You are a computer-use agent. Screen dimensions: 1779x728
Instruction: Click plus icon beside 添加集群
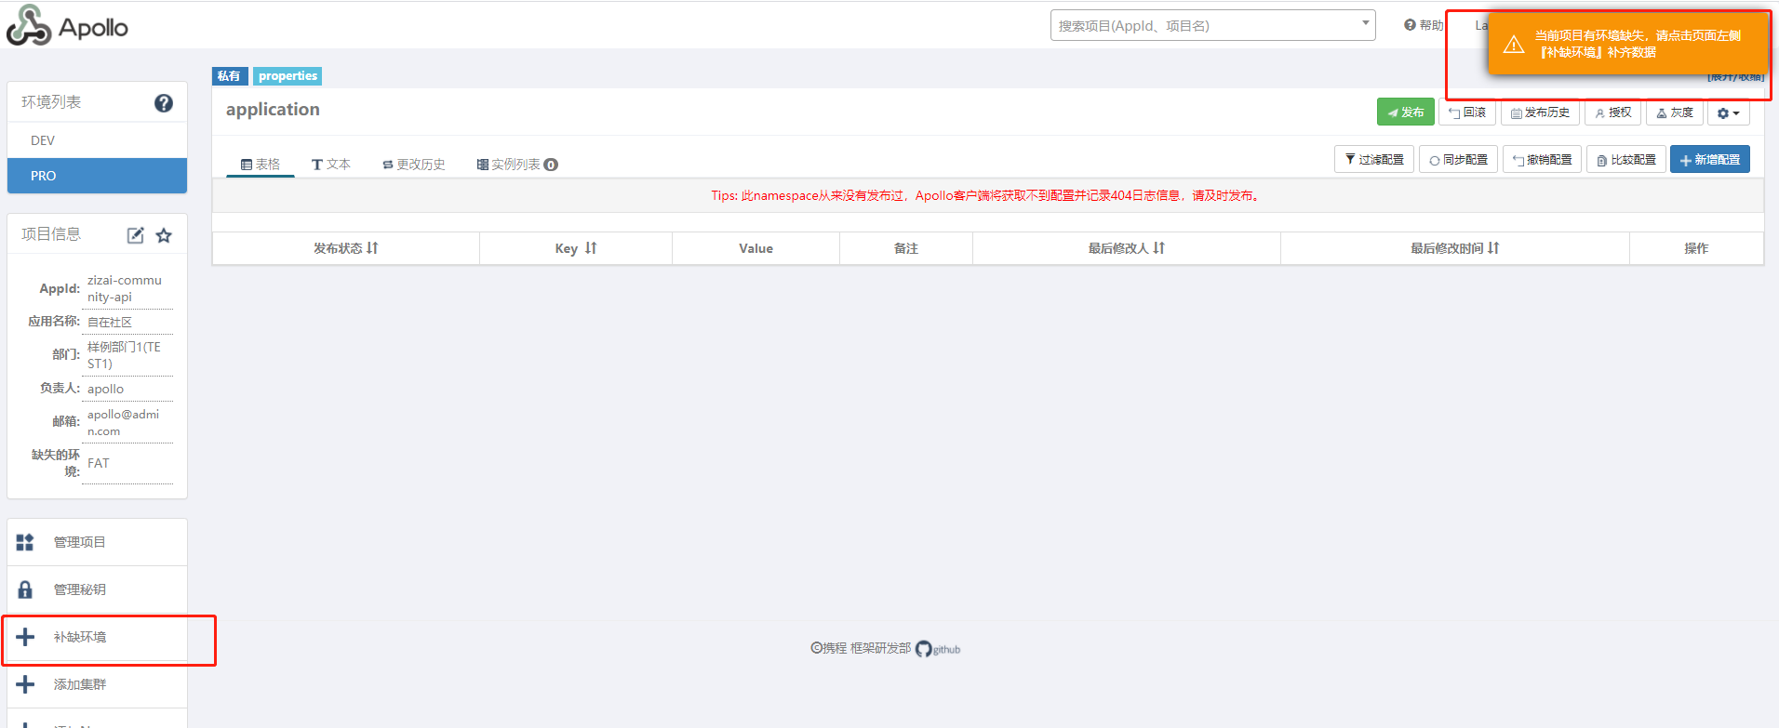coord(25,684)
